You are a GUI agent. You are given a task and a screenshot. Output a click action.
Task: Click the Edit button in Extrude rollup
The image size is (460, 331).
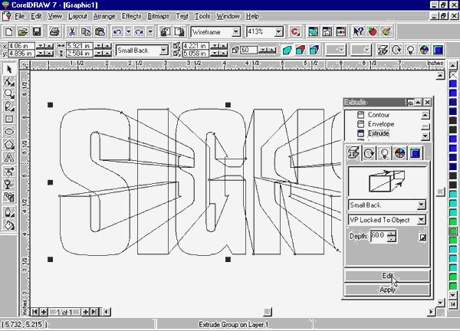[387, 276]
